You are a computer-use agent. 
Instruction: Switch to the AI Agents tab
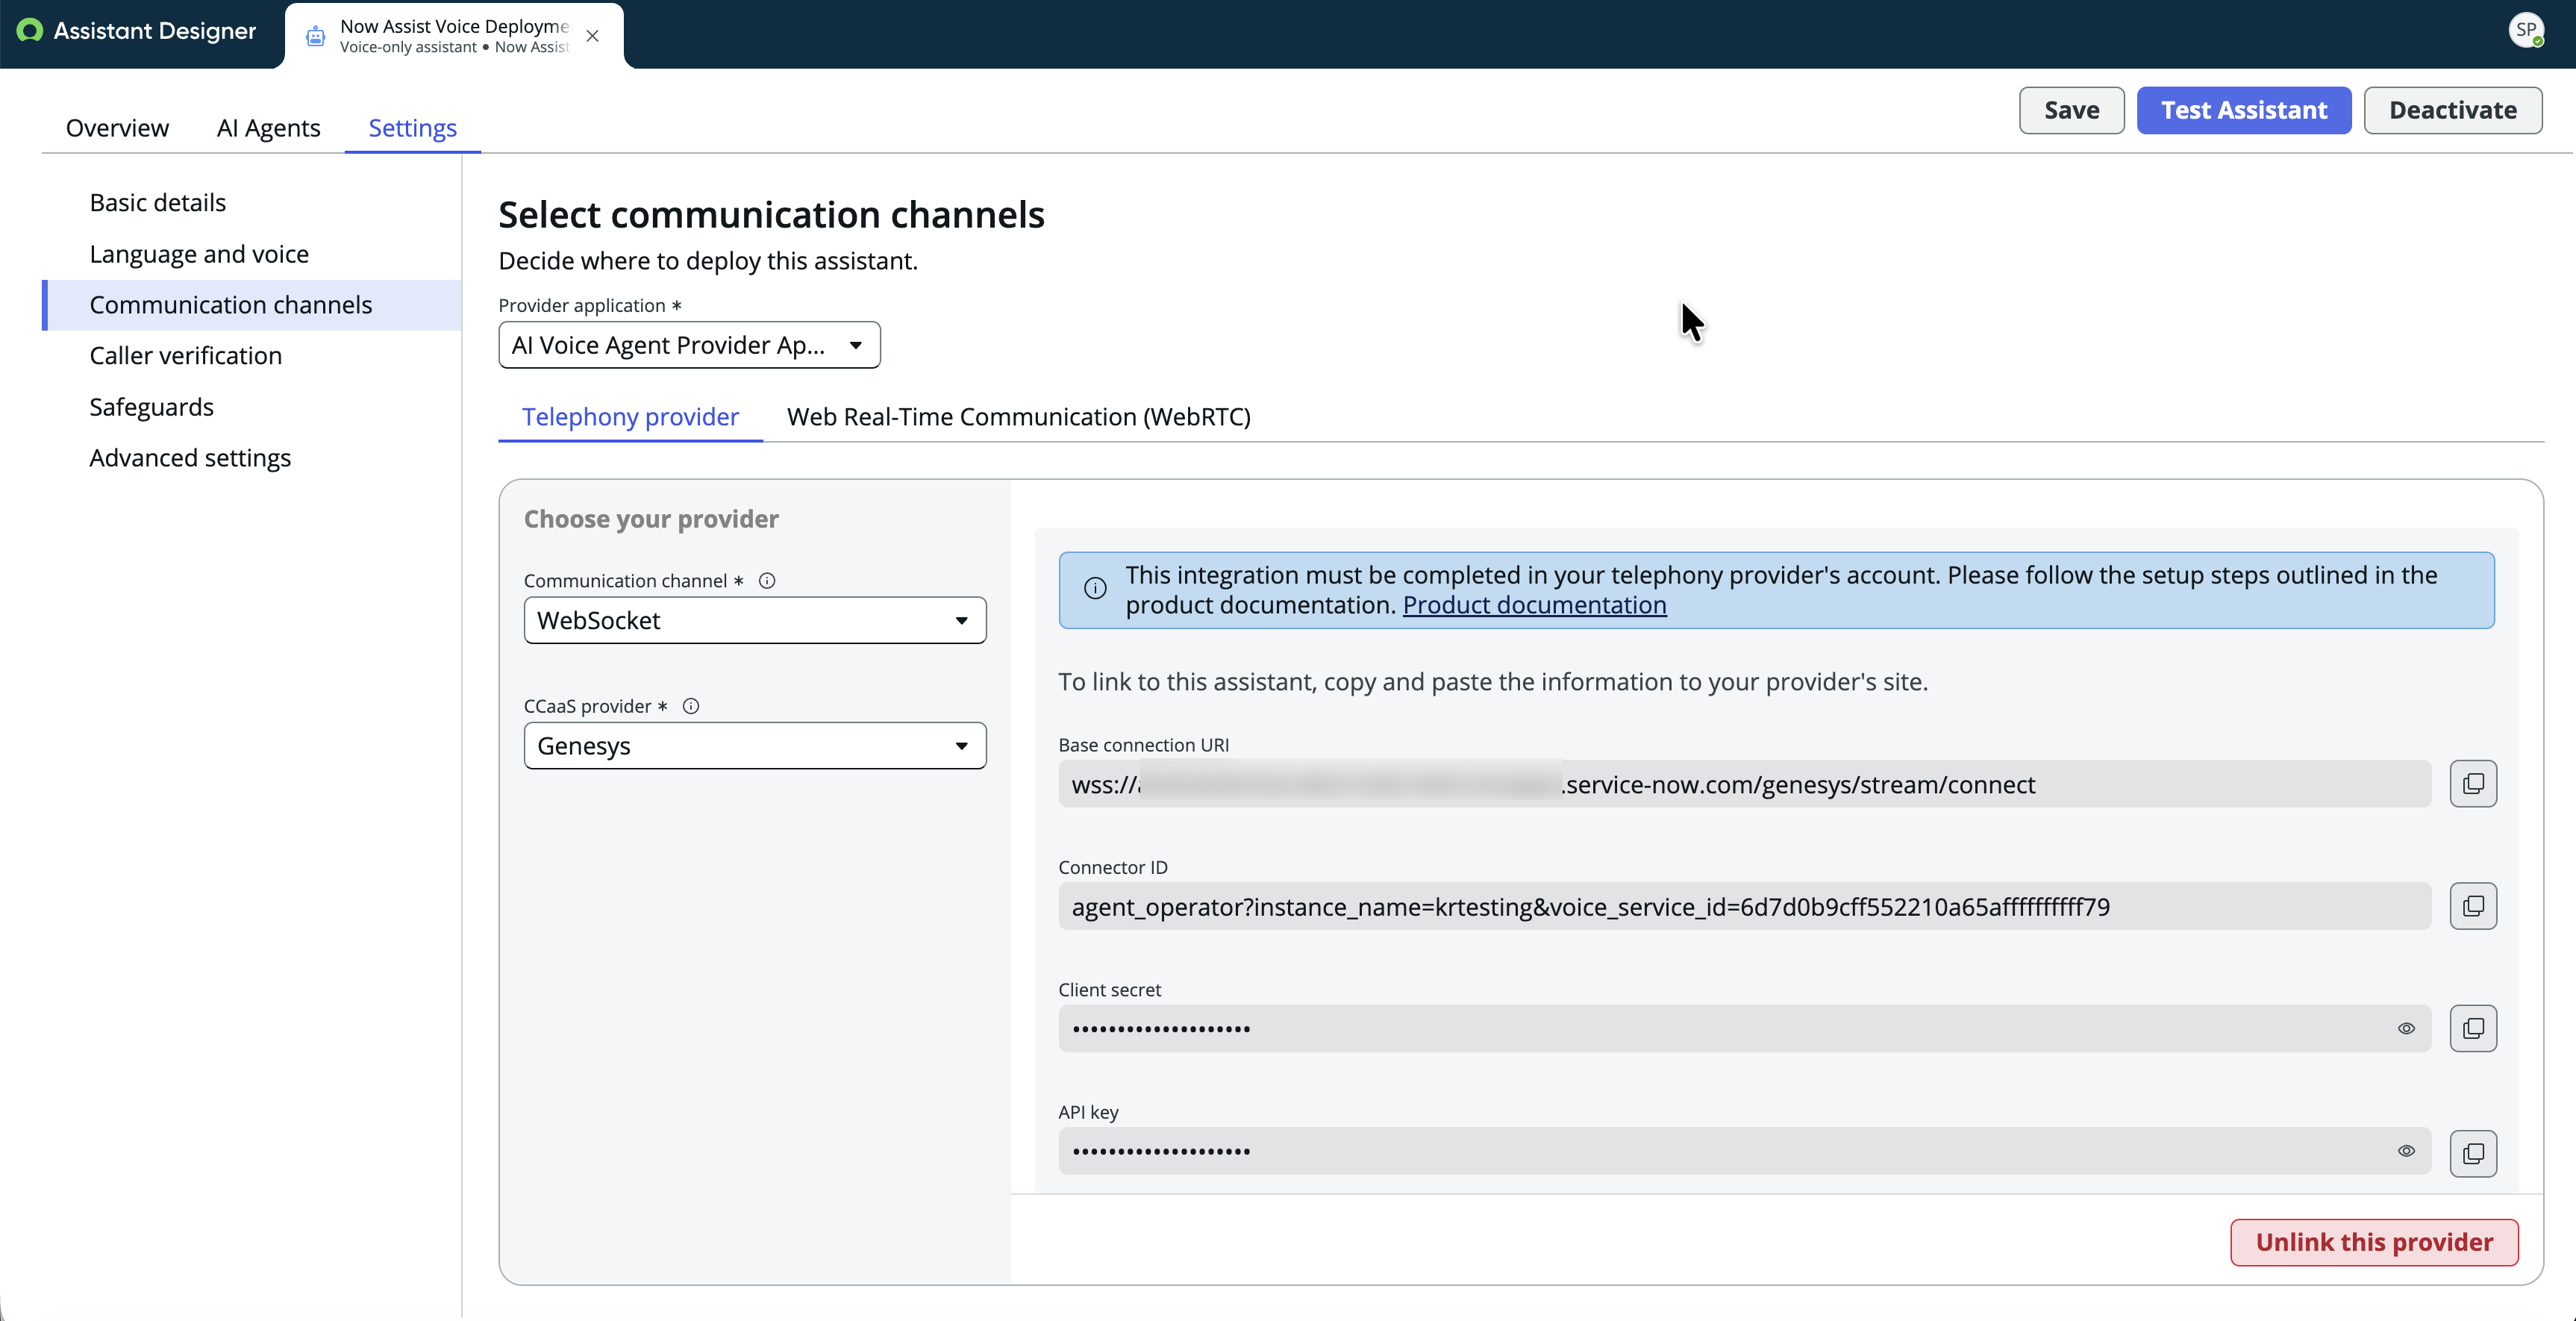[268, 128]
